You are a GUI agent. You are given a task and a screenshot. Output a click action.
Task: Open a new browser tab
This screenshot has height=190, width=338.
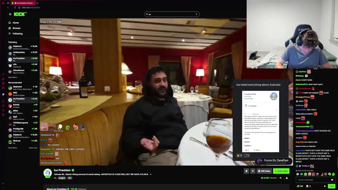point(37,3)
